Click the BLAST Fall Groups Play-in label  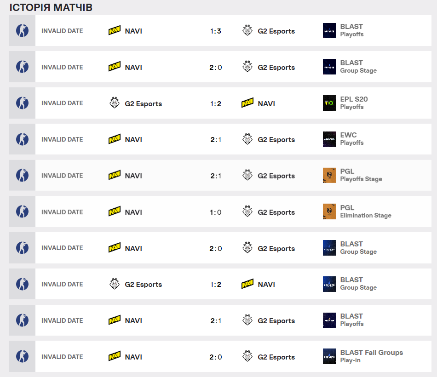pyautogui.click(x=372, y=356)
